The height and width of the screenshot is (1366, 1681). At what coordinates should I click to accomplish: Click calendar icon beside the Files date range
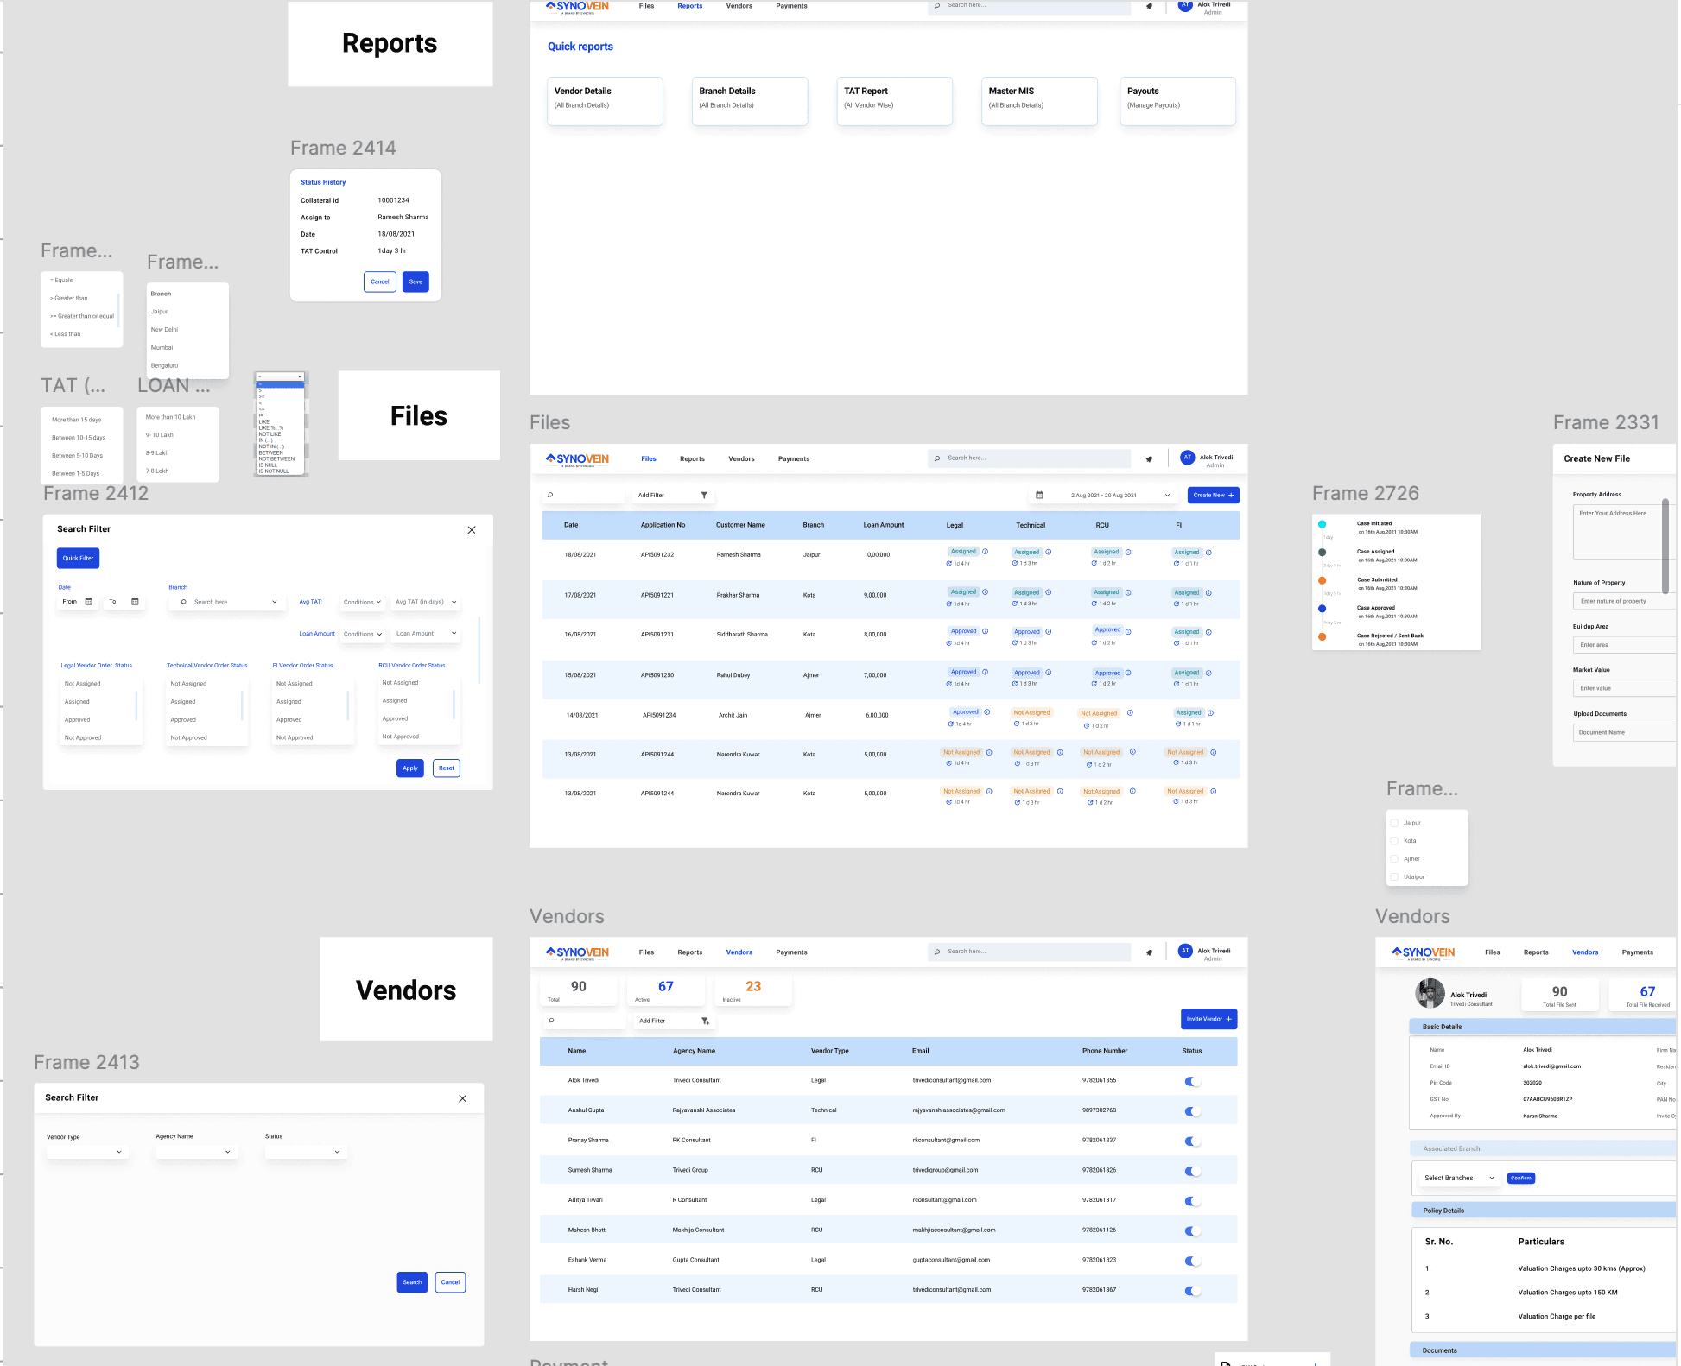tap(1039, 496)
